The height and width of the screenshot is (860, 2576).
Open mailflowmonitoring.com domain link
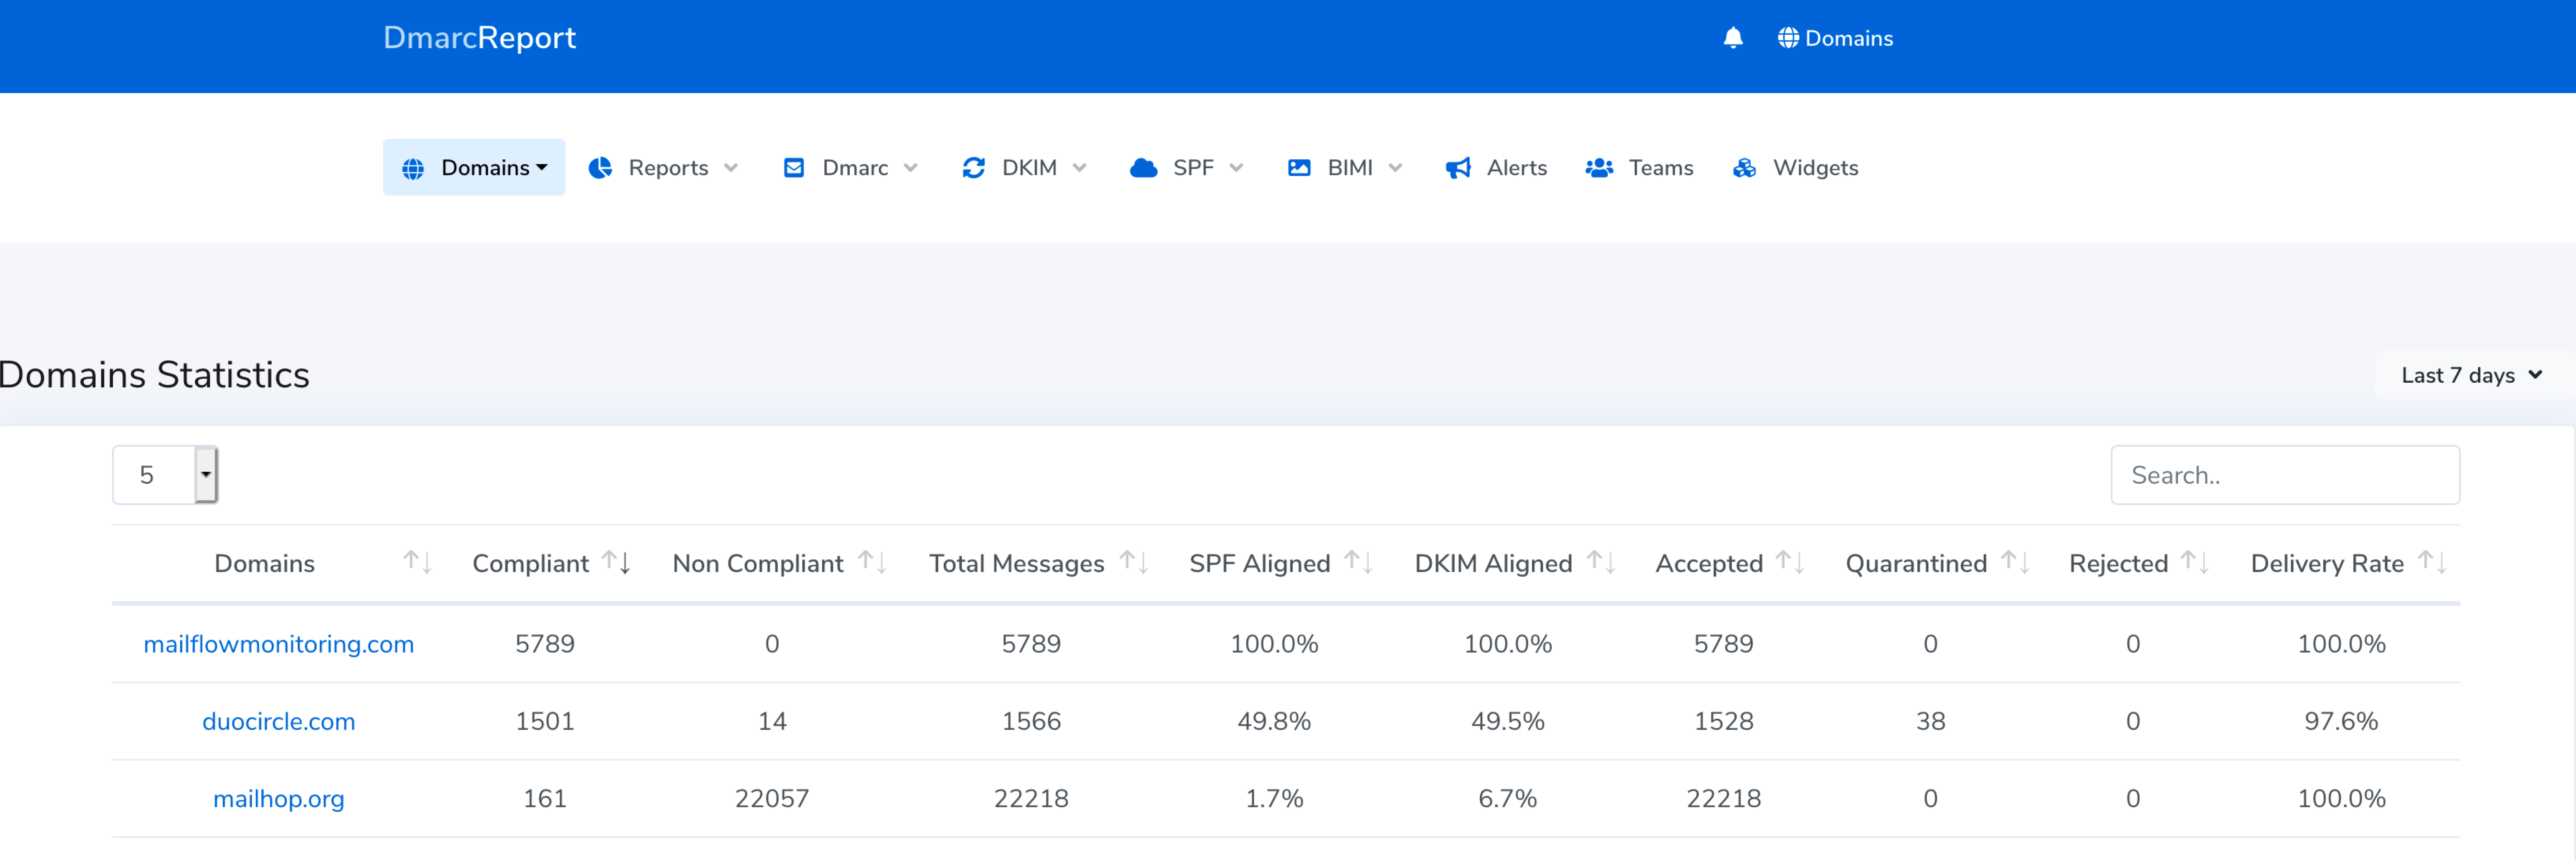[x=279, y=644]
